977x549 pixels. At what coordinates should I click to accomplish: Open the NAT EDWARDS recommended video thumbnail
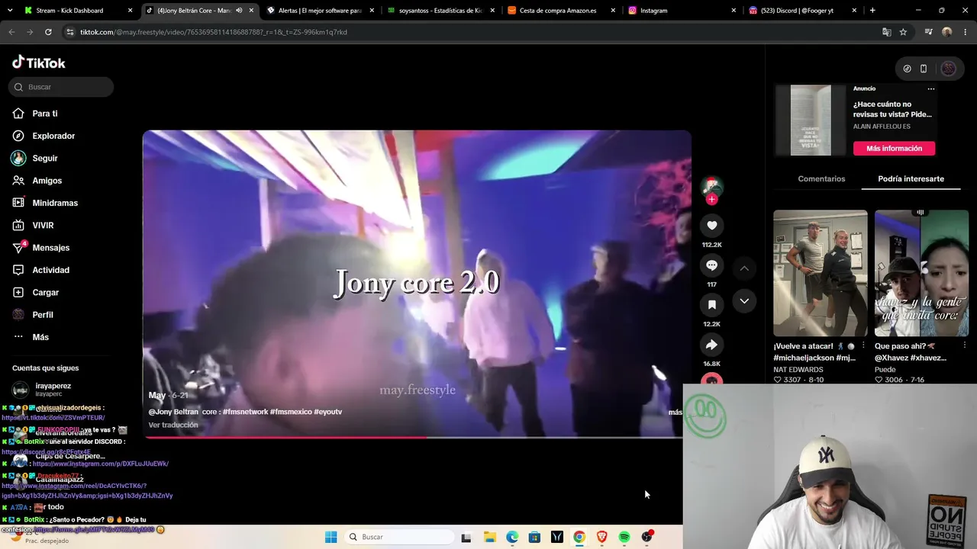(x=821, y=273)
